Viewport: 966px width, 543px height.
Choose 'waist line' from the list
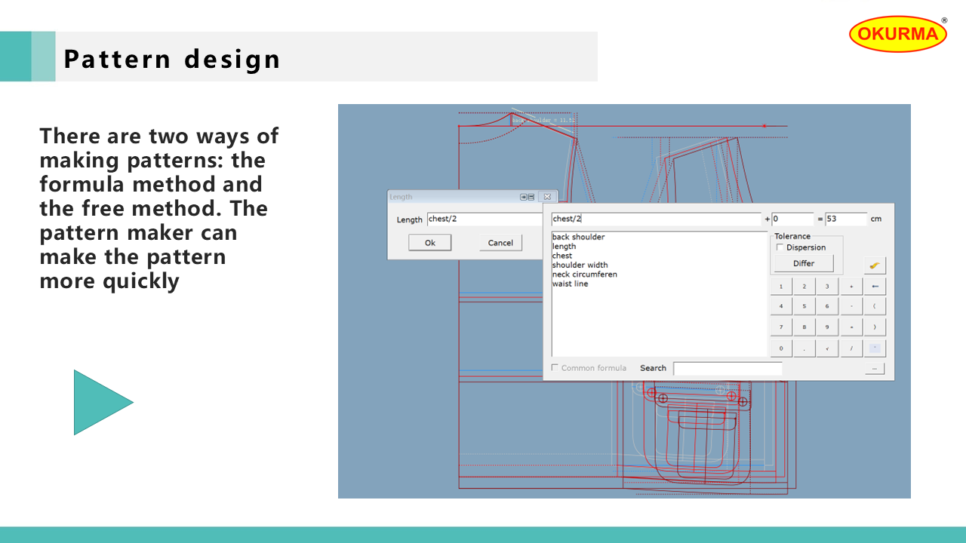(570, 284)
